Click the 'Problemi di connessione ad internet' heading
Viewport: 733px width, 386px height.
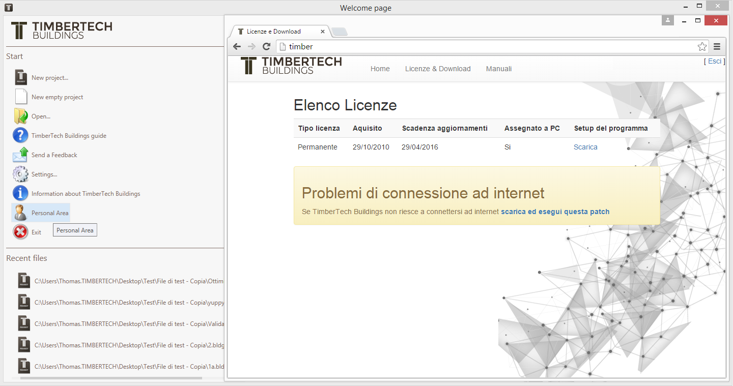[x=423, y=193]
